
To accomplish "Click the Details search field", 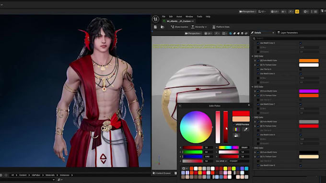I will (289, 38).
